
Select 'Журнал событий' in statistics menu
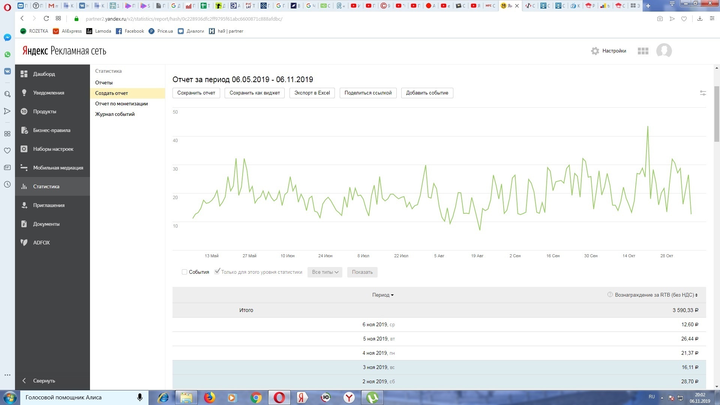(115, 114)
